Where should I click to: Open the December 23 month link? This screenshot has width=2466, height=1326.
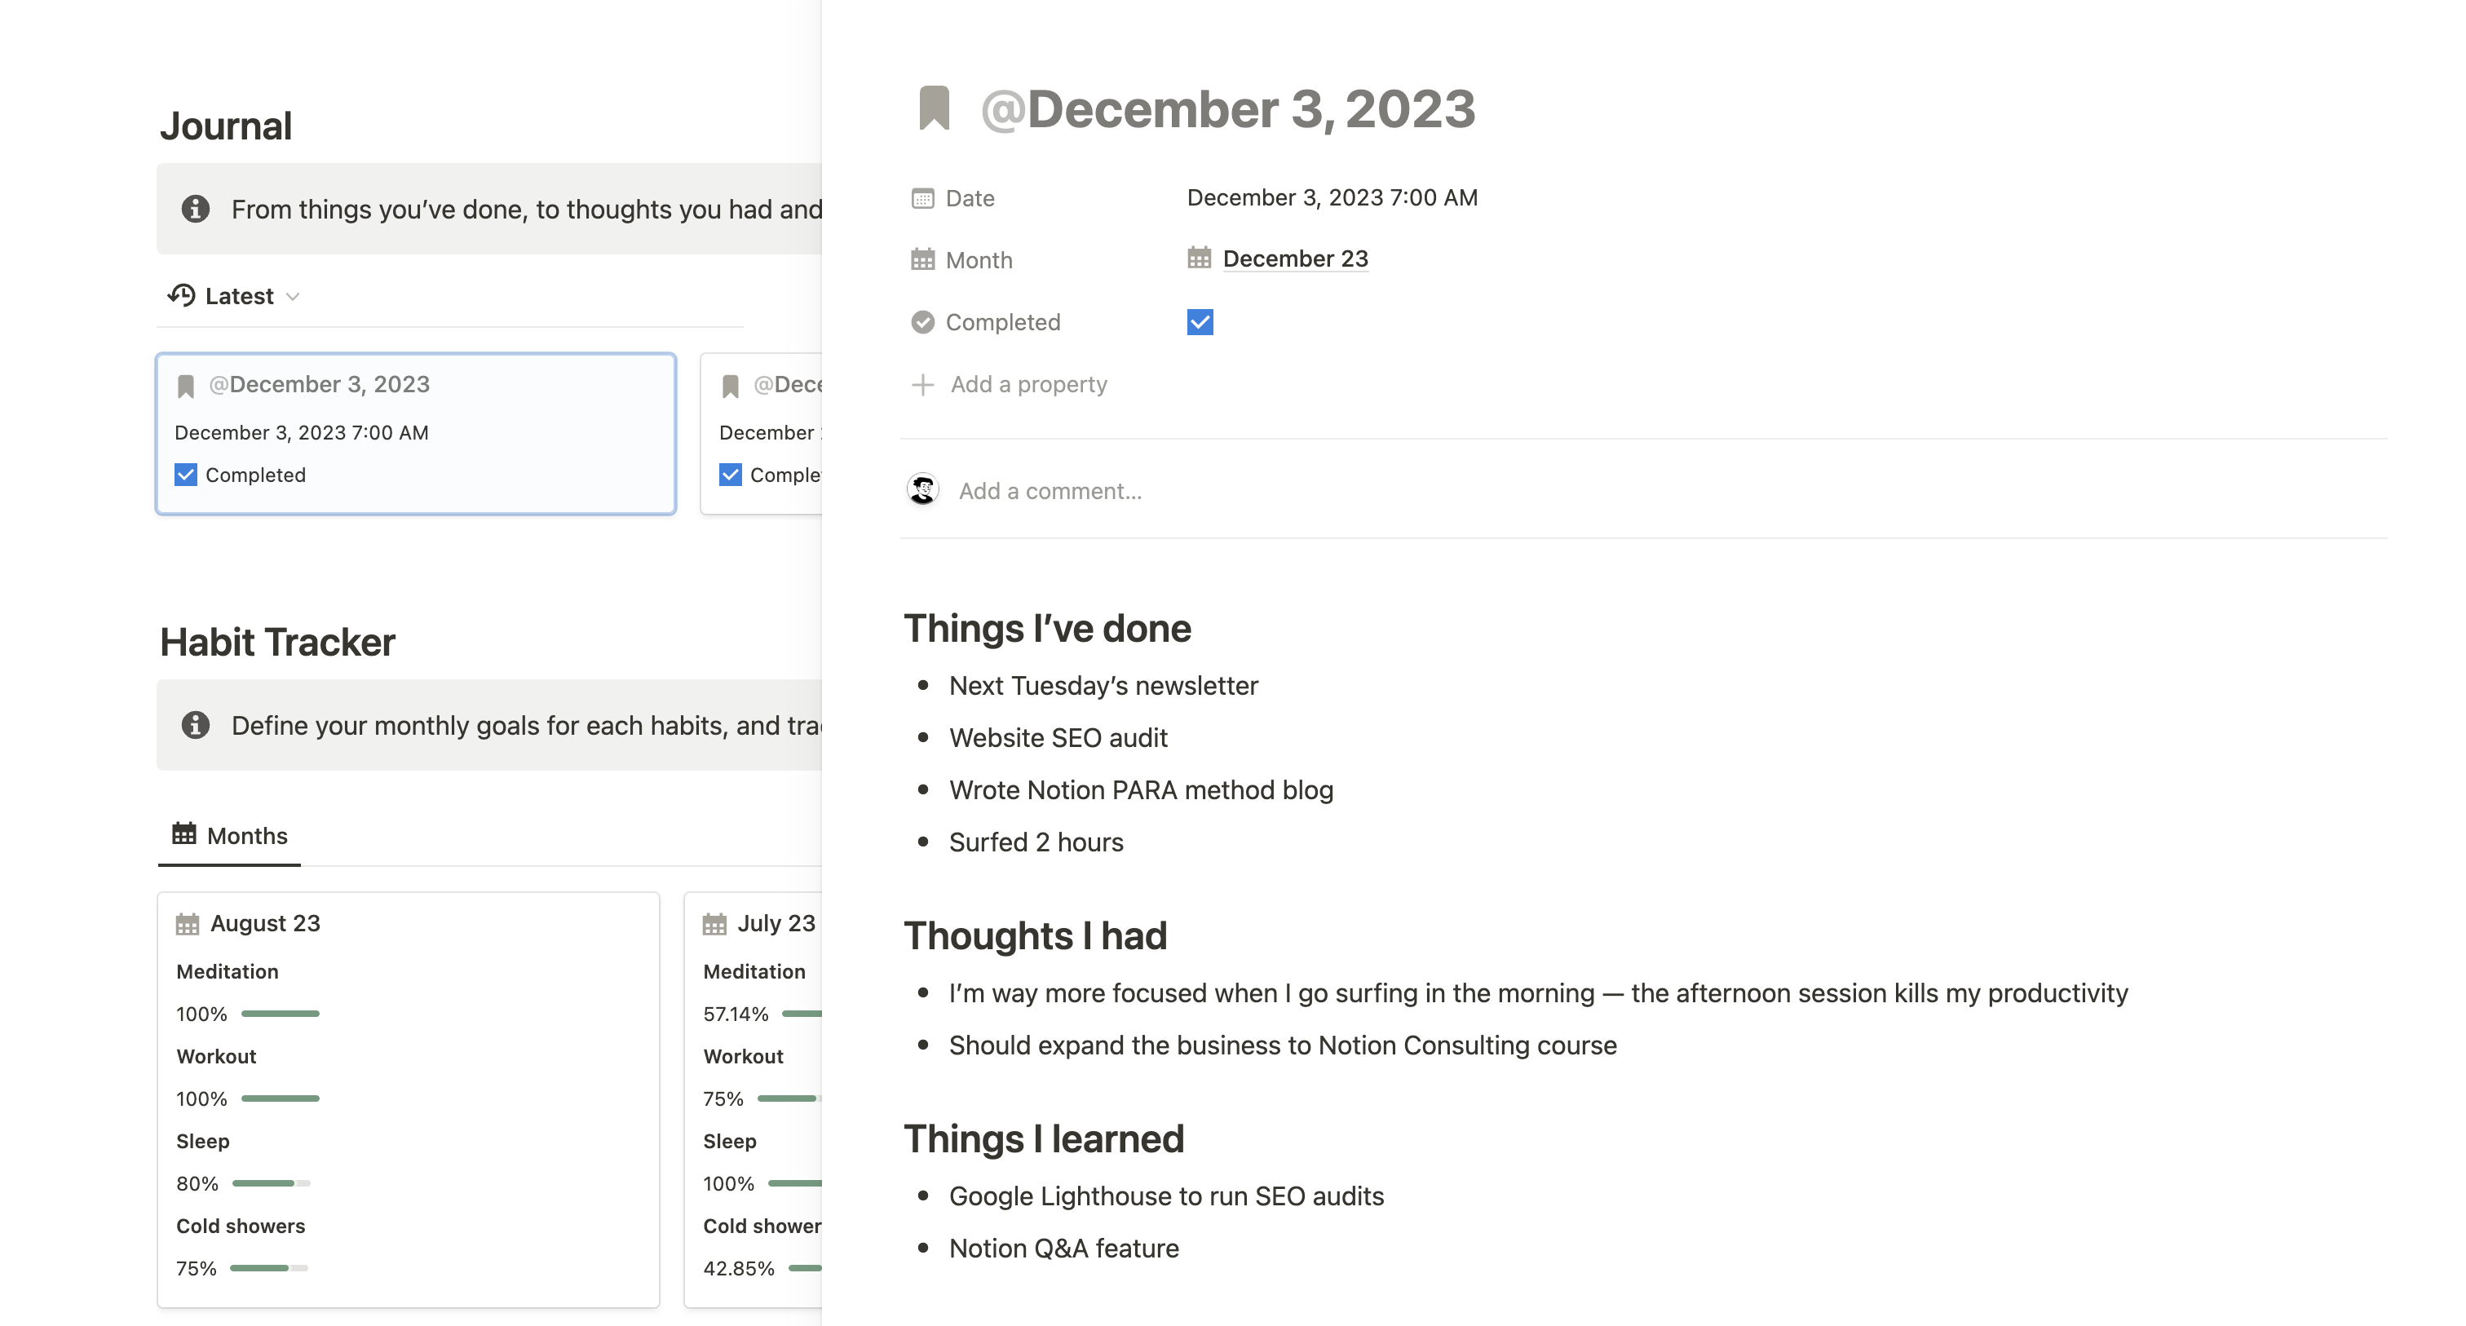coord(1294,259)
